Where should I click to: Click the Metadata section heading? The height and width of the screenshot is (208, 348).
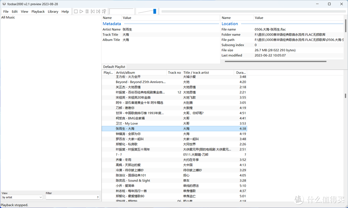point(112,24)
